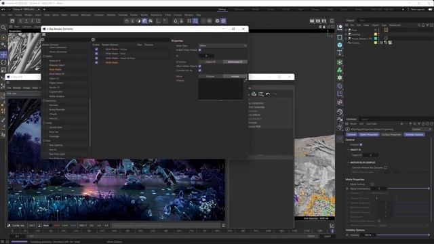The width and height of the screenshot is (434, 244).
Task: Expand the Flora object in Object Manager
Action: (346, 30)
